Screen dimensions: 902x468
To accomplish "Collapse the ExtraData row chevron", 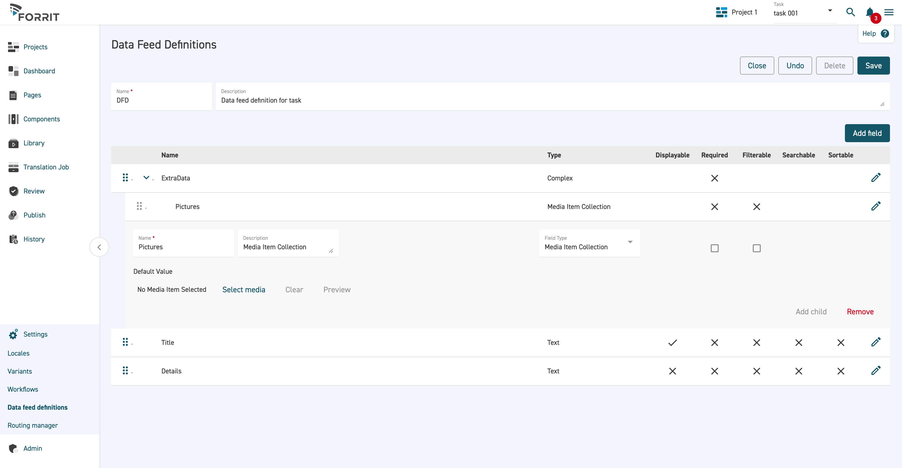I will point(146,177).
